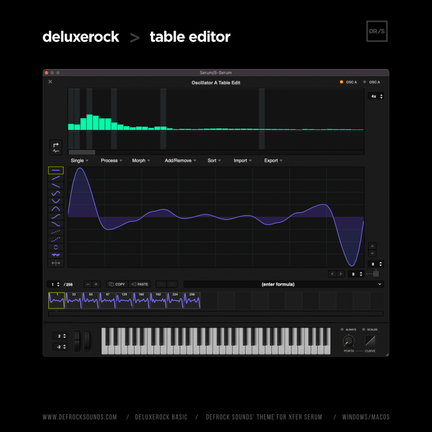Open the Add/Remove menu
The image size is (432, 432).
181,160
